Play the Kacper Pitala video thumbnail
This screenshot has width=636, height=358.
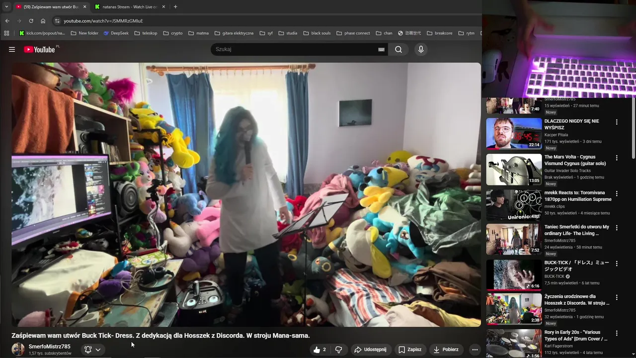point(514,133)
